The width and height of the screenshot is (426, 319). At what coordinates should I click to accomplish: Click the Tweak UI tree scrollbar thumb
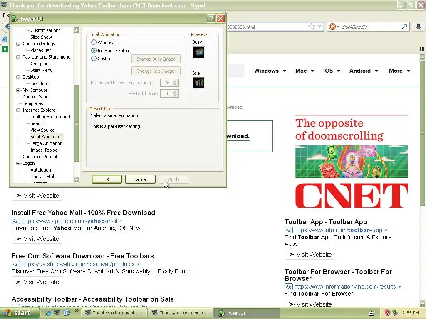pos(77,123)
